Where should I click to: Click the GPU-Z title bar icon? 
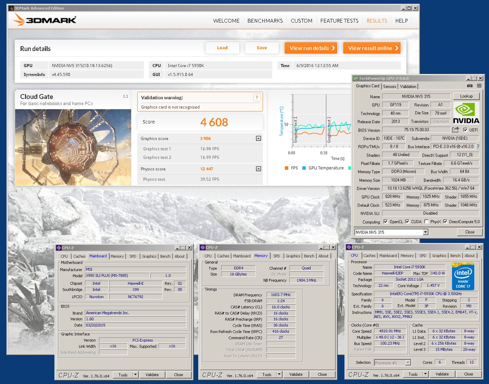point(356,78)
